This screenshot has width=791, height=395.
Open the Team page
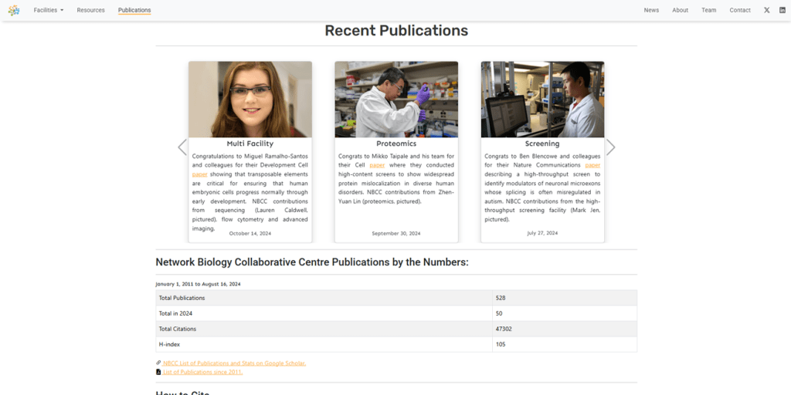coord(709,10)
